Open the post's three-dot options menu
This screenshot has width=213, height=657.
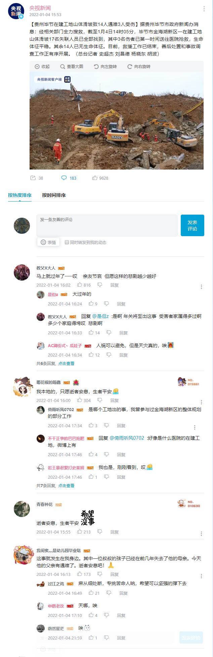pos(204,9)
